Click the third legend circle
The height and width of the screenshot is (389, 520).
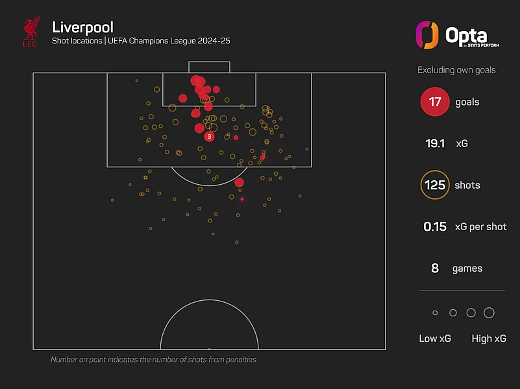471,313
